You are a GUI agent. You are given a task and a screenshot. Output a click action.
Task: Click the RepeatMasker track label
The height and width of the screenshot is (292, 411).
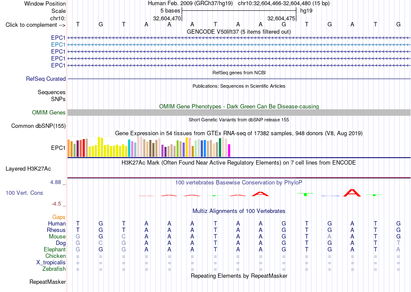(x=48, y=282)
